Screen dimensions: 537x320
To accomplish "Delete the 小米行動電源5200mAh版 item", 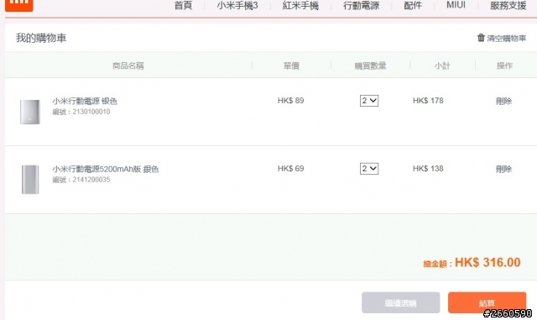I will [x=503, y=169].
